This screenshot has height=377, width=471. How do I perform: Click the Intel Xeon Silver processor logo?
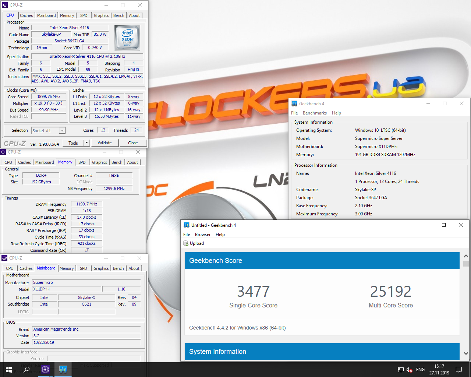127,37
